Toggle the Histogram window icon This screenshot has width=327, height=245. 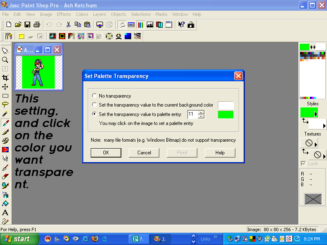tap(150, 25)
